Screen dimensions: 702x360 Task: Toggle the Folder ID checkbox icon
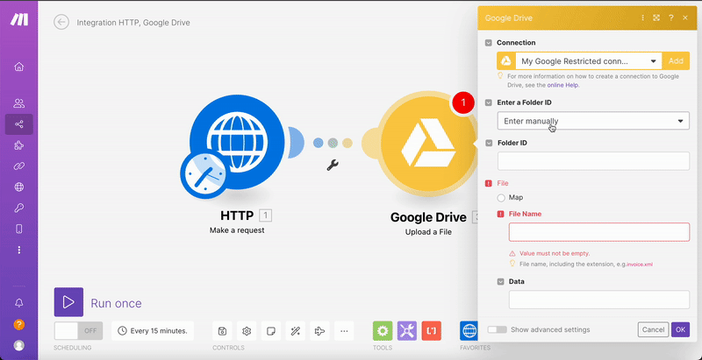(489, 144)
